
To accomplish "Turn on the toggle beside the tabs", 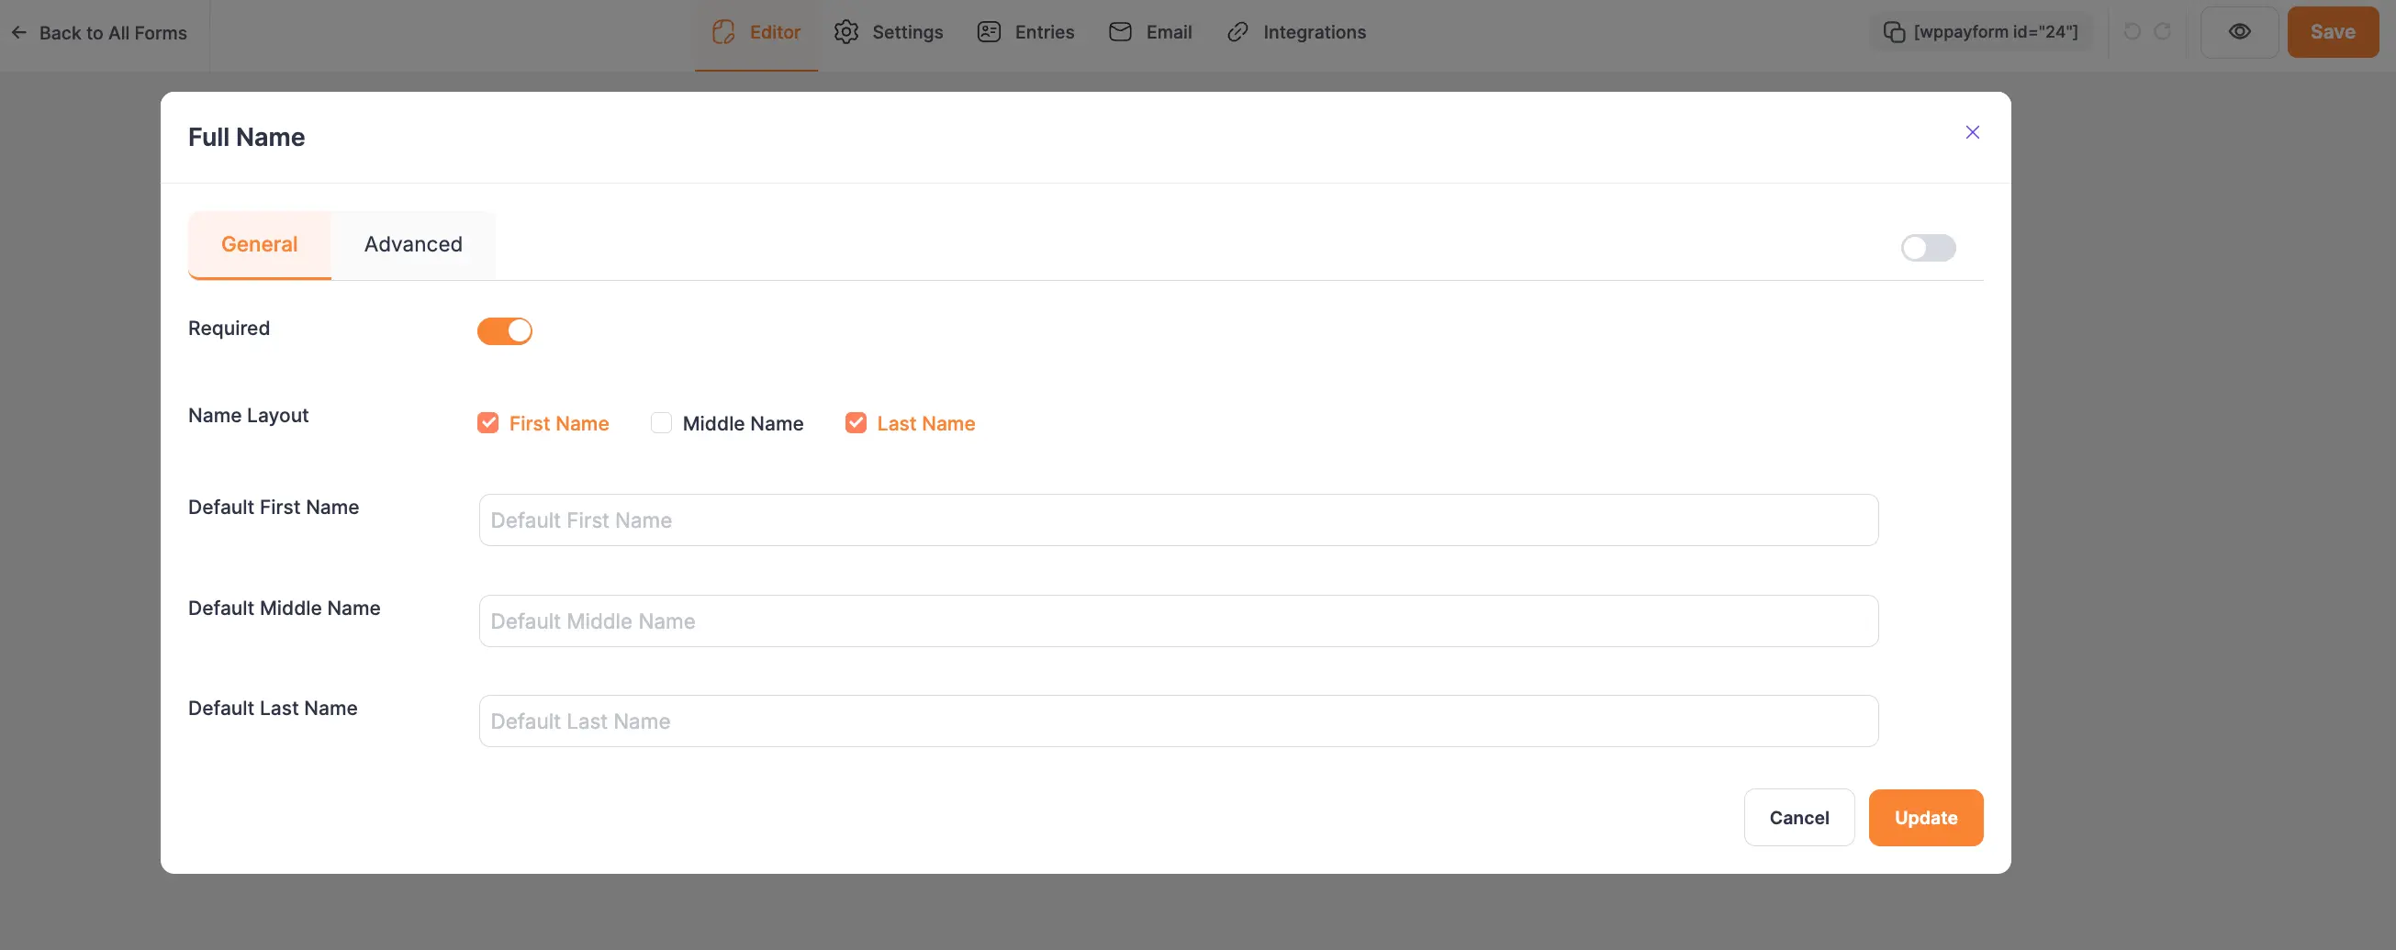I will (1927, 247).
